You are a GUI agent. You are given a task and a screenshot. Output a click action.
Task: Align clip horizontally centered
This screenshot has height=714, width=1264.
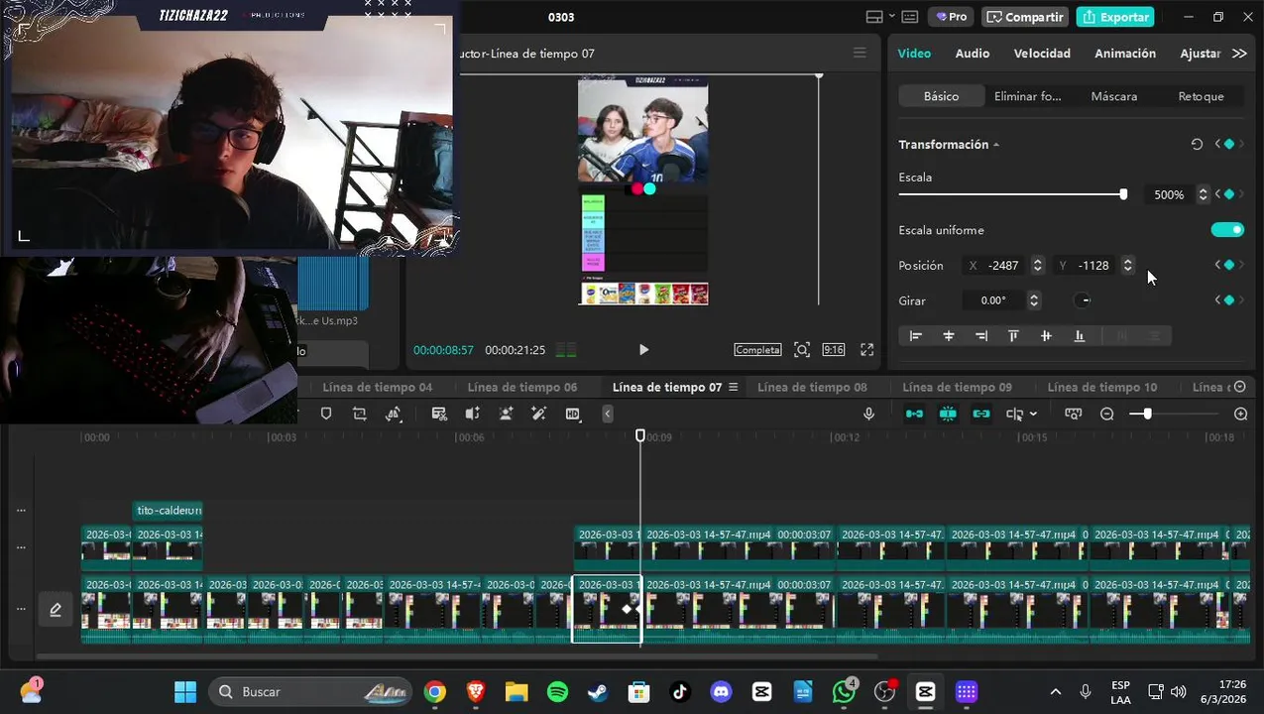coord(949,336)
